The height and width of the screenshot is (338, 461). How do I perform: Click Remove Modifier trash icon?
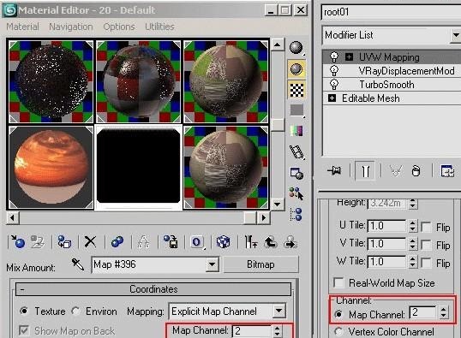tap(416, 170)
